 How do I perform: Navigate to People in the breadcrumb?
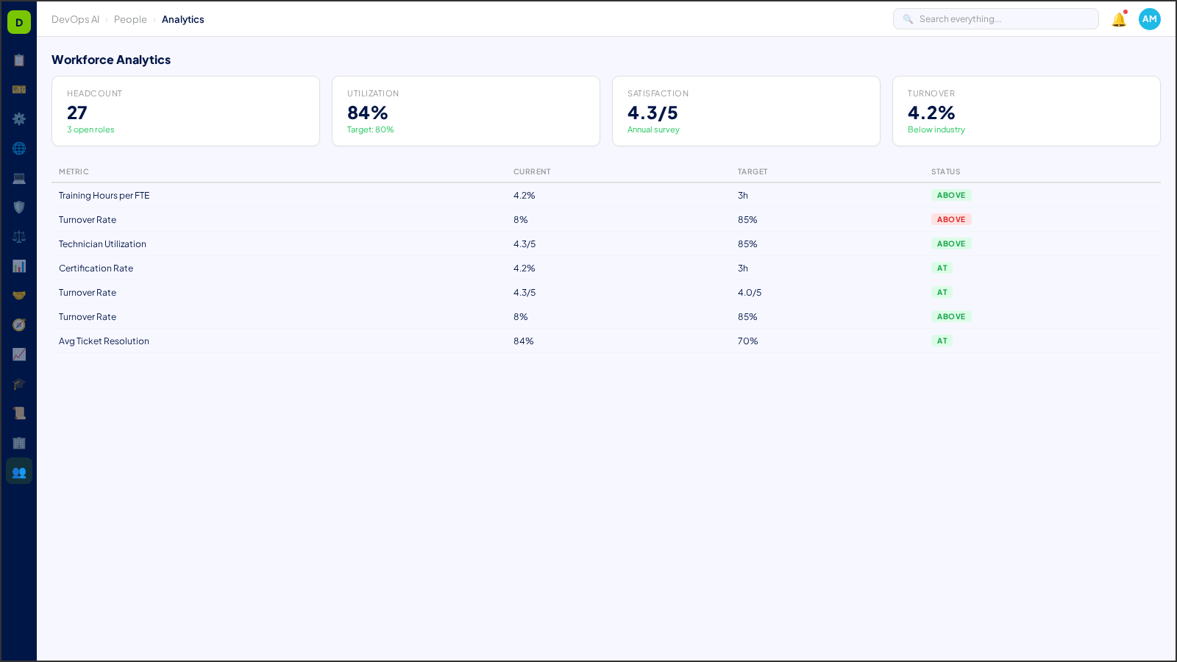click(130, 19)
